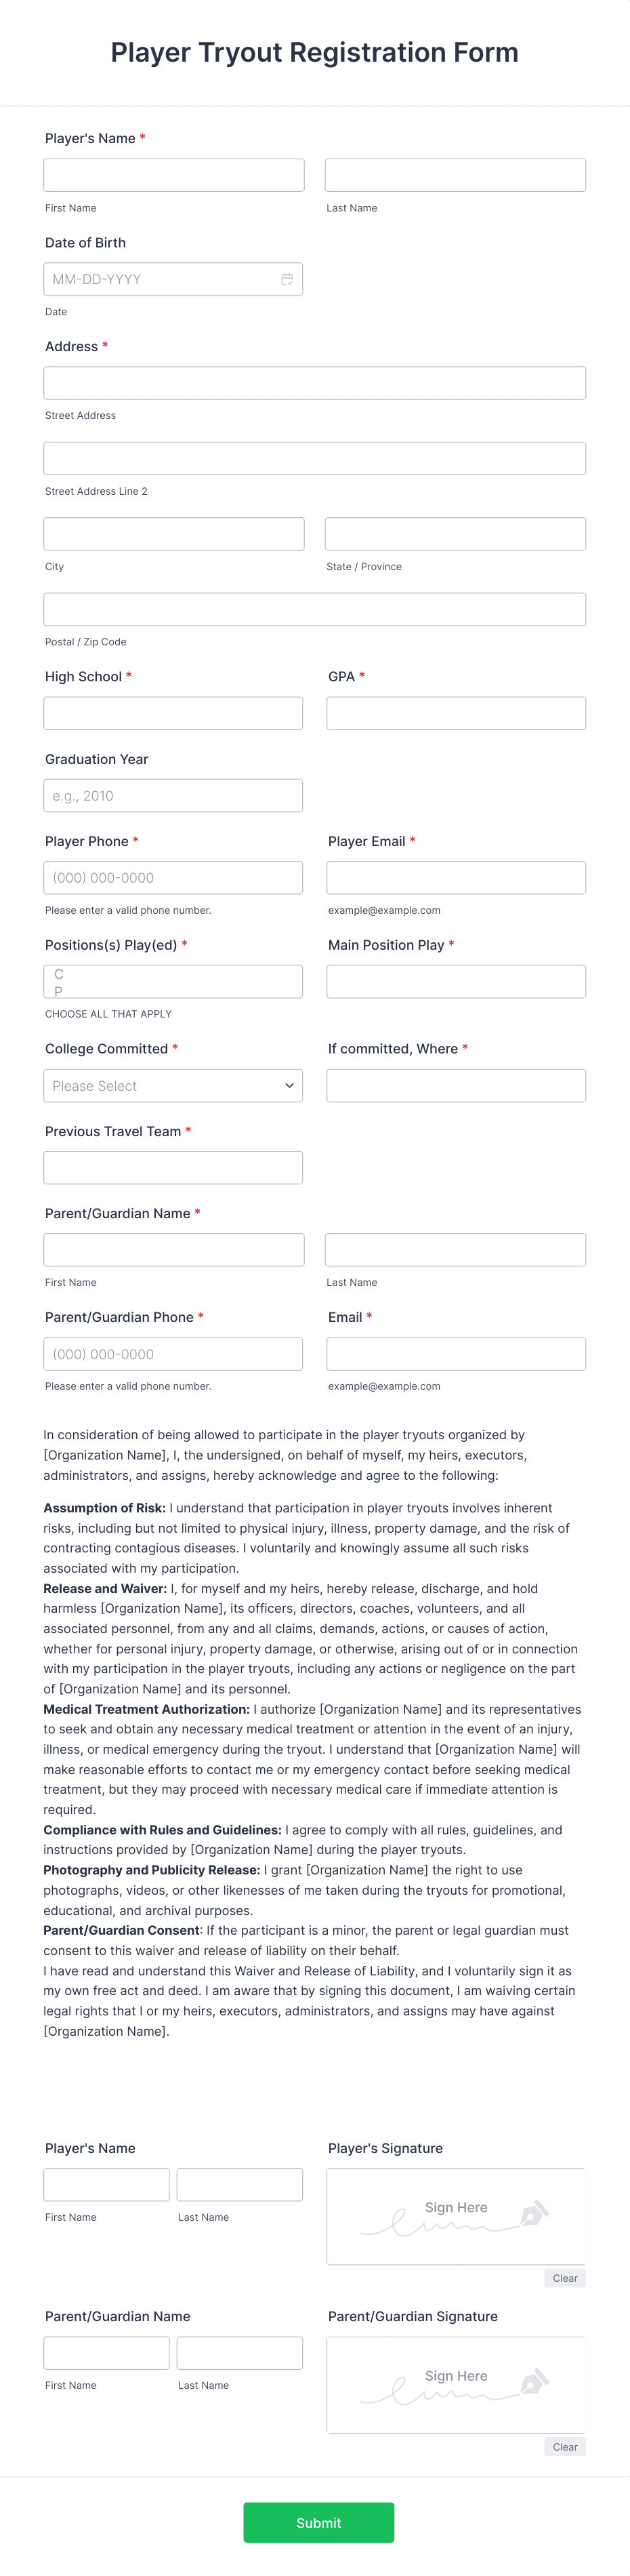Click the Street Address field

[314, 382]
